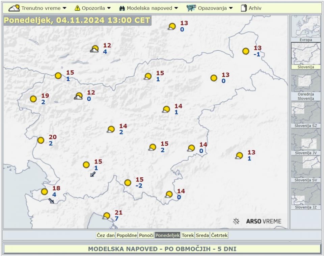Open the Arhiv menu item

255,8
